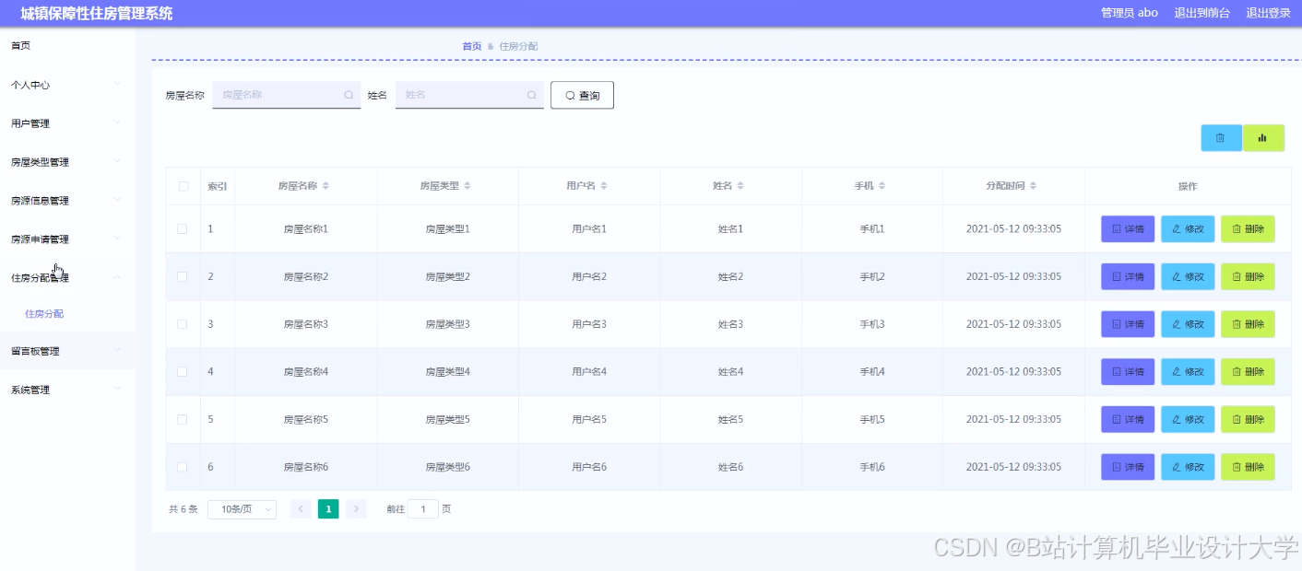This screenshot has width=1302, height=571.
Task: Sort by 姓名 column arrows
Action: coord(740,186)
